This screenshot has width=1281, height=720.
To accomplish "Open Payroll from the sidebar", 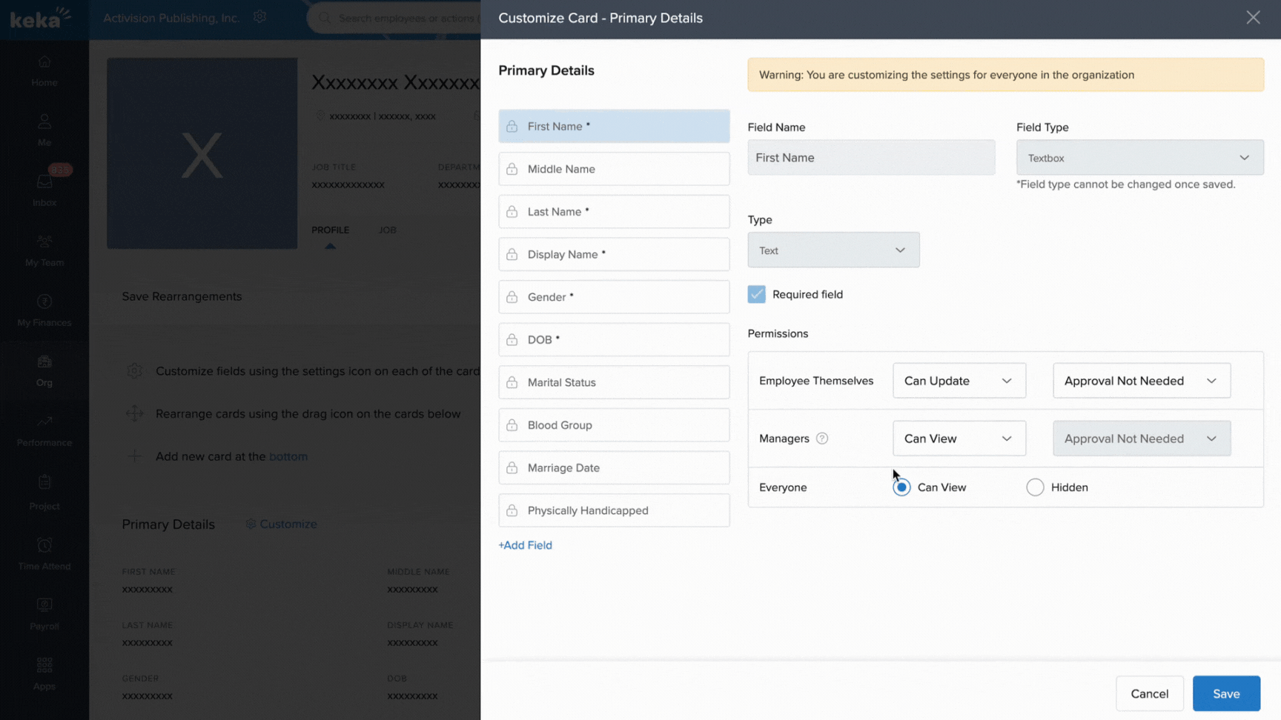I will (44, 614).
